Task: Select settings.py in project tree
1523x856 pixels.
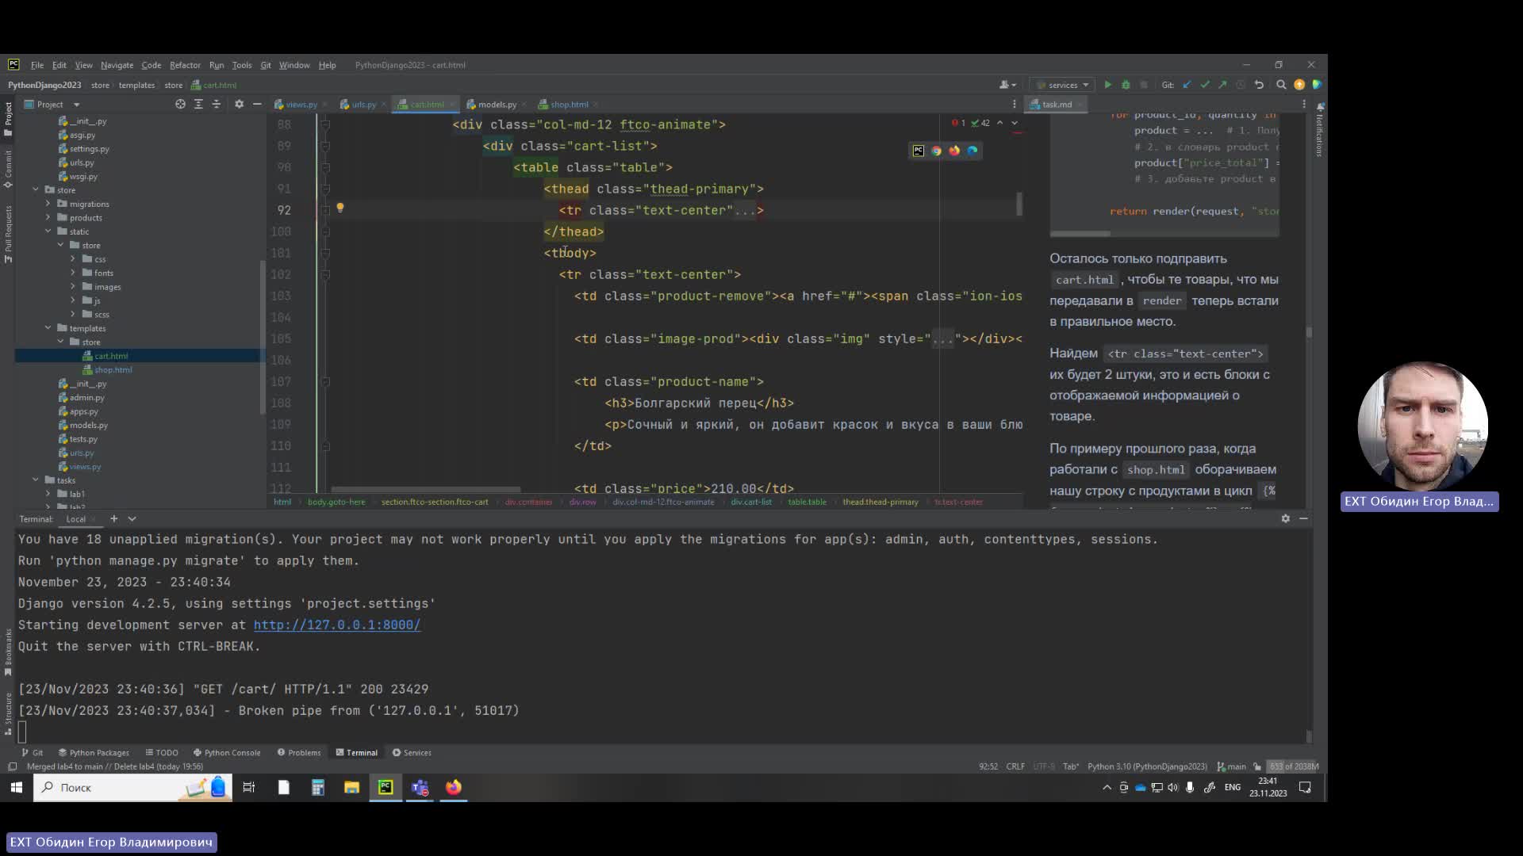Action: pos(89,149)
